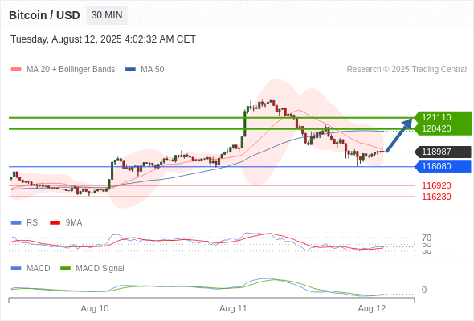Click the Aug 12 timeline date label
Viewport: 474px width, 321px height.
click(372, 309)
